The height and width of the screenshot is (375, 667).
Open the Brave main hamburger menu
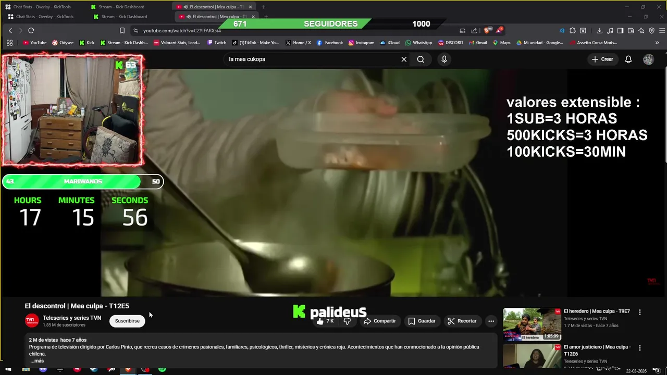coord(662,31)
